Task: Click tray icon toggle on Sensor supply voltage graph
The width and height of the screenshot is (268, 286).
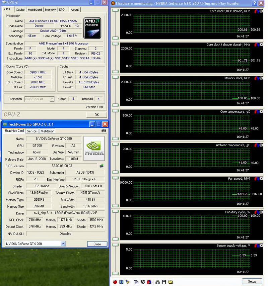Action: tap(257, 246)
